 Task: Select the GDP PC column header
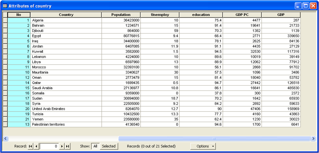click(242, 15)
